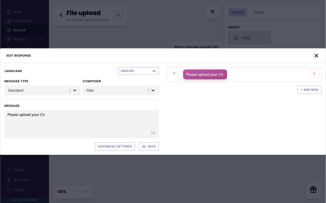Click the edit icon beside File upload title
326x203 pixels.
point(118,15)
